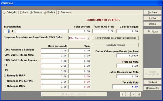Focus the IPI Valor field

pos(79,66)
